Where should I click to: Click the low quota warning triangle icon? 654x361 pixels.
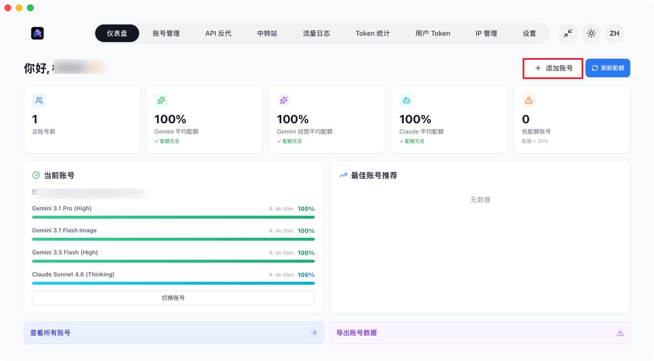[x=529, y=100]
